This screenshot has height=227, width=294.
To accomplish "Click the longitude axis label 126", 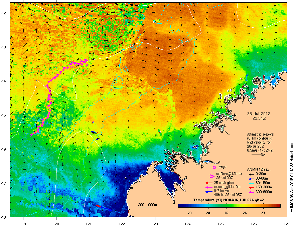I will pos(254,224).
